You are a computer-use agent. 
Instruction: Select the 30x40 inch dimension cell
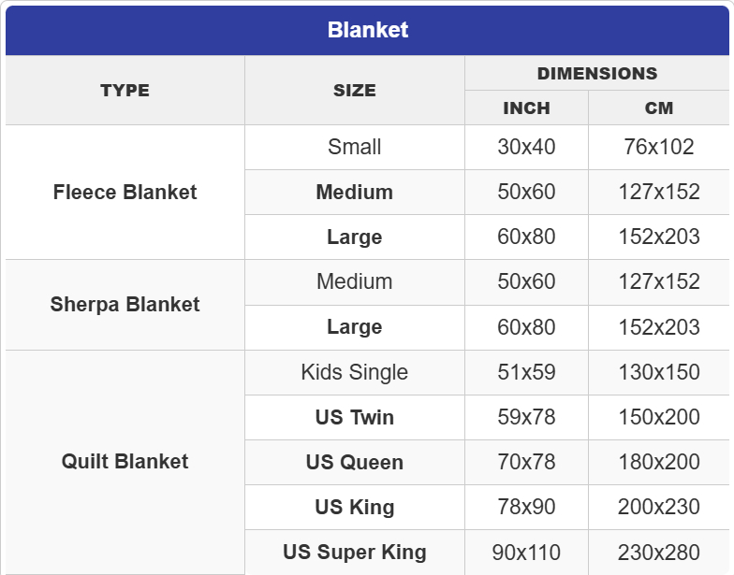click(x=526, y=148)
